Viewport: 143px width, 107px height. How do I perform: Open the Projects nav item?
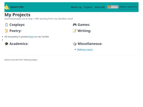88,7
